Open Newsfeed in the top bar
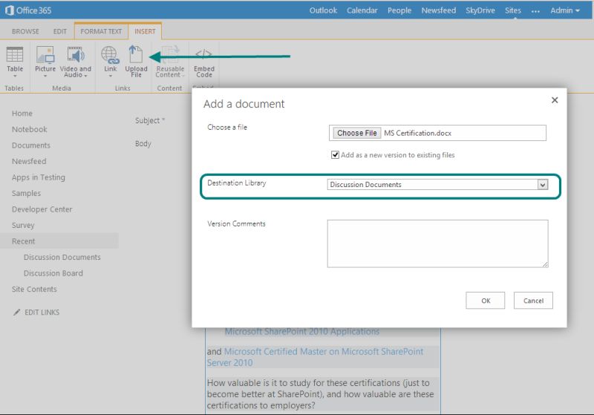594x415 pixels. pos(439,10)
